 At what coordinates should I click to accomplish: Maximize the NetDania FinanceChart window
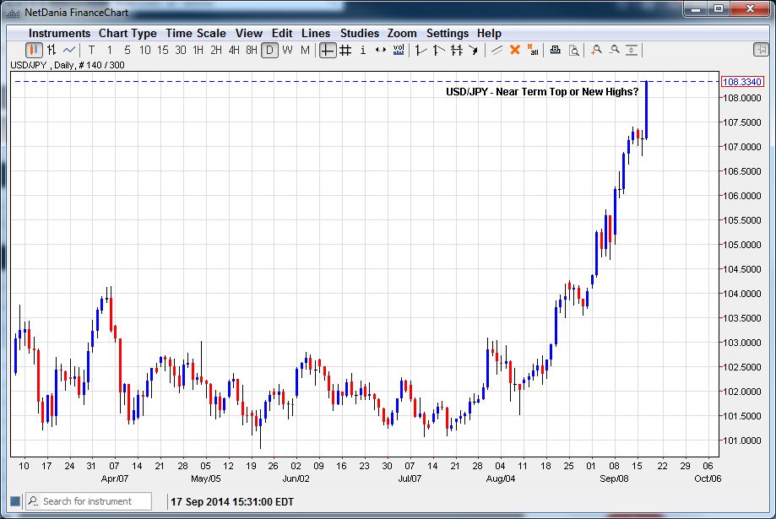click(719, 9)
